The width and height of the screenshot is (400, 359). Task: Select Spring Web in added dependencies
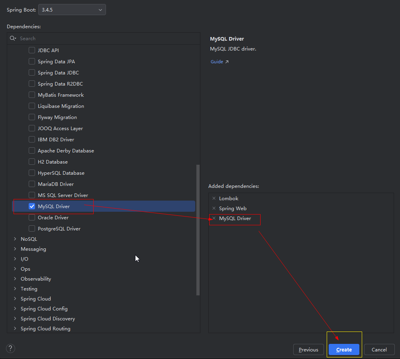tap(233, 209)
